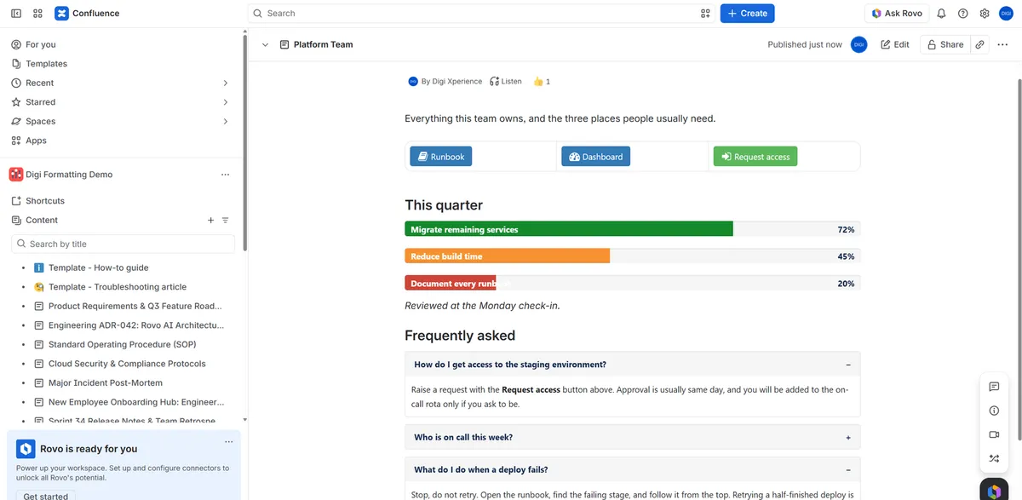Open the Rovo card more options menu
The image size is (1022, 500).
[x=228, y=442]
